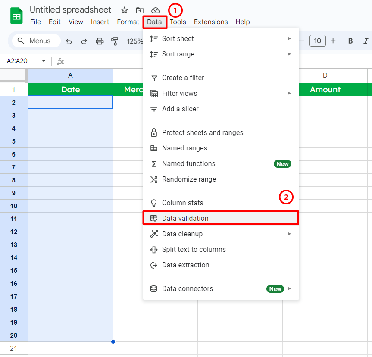
Task: Choose Create a filter
Action: [221, 78]
